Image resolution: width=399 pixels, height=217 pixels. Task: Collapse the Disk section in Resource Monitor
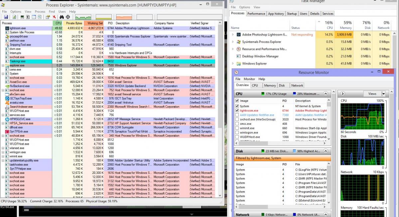pyautogui.click(x=326, y=151)
